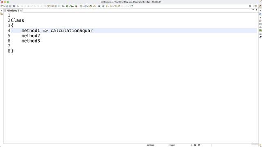Maximize the editor area
This screenshot has height=147, width=262.
(x=257, y=10)
